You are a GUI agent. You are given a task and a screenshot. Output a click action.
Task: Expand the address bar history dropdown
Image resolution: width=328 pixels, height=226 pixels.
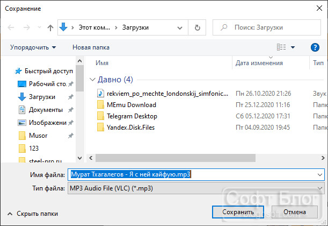180,27
